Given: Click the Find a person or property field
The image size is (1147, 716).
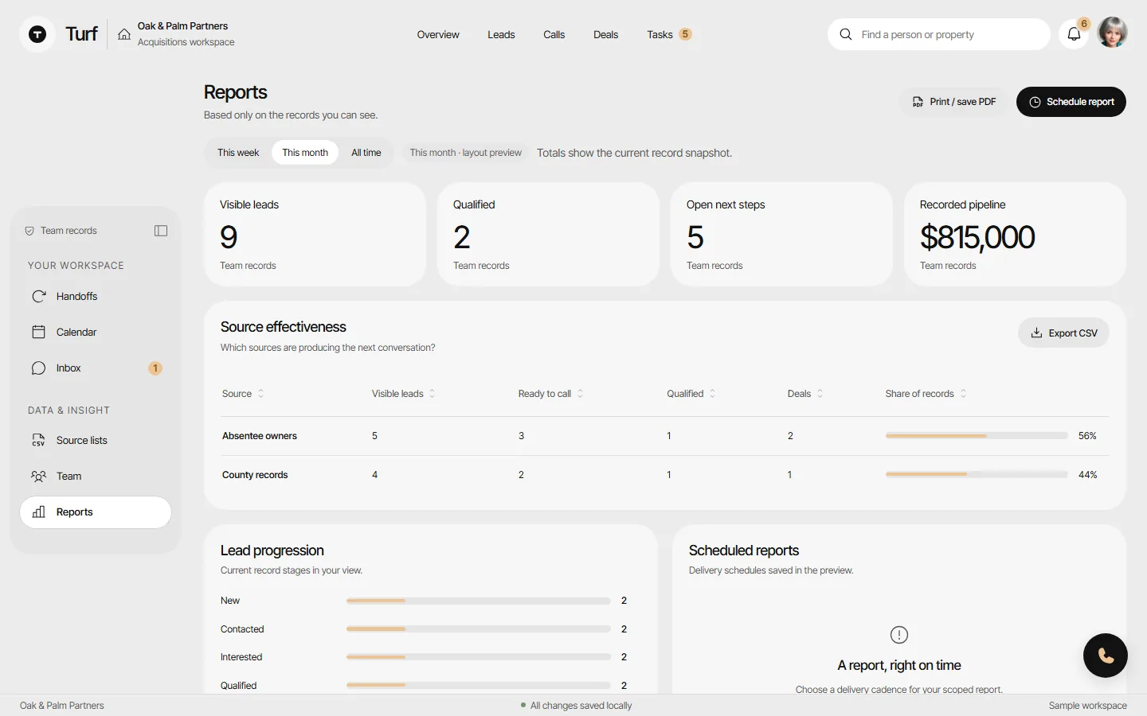Looking at the screenshot, I should (x=939, y=34).
